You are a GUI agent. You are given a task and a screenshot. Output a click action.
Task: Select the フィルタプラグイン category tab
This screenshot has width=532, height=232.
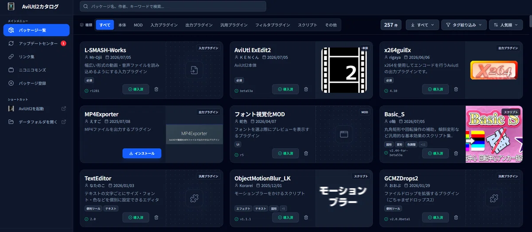(273, 25)
